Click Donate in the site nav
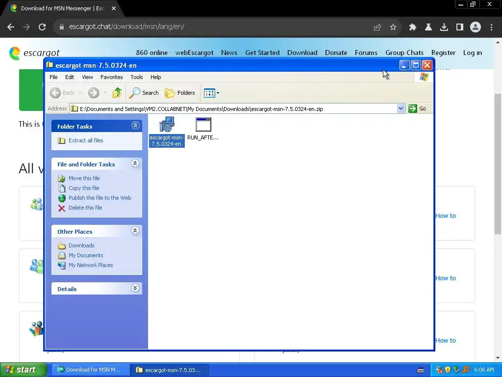 point(336,53)
